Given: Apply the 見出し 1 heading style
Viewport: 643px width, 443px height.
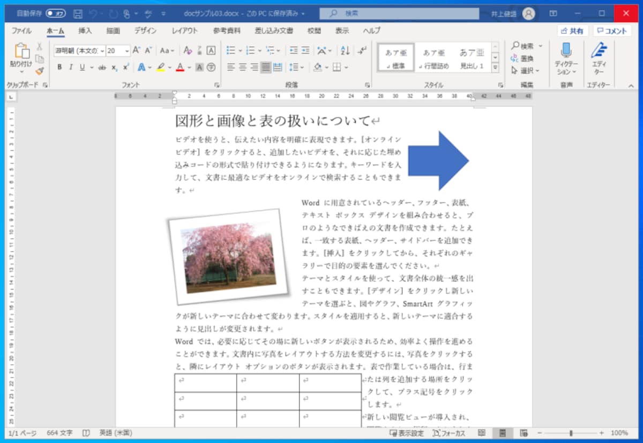Looking at the screenshot, I should [x=472, y=58].
